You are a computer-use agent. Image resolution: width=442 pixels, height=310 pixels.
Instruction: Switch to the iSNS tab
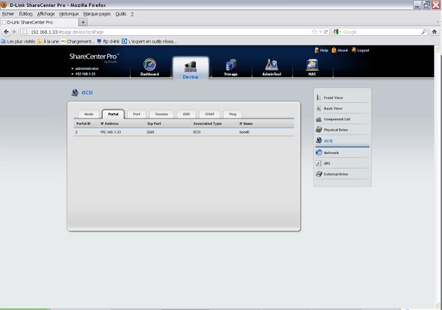[186, 114]
